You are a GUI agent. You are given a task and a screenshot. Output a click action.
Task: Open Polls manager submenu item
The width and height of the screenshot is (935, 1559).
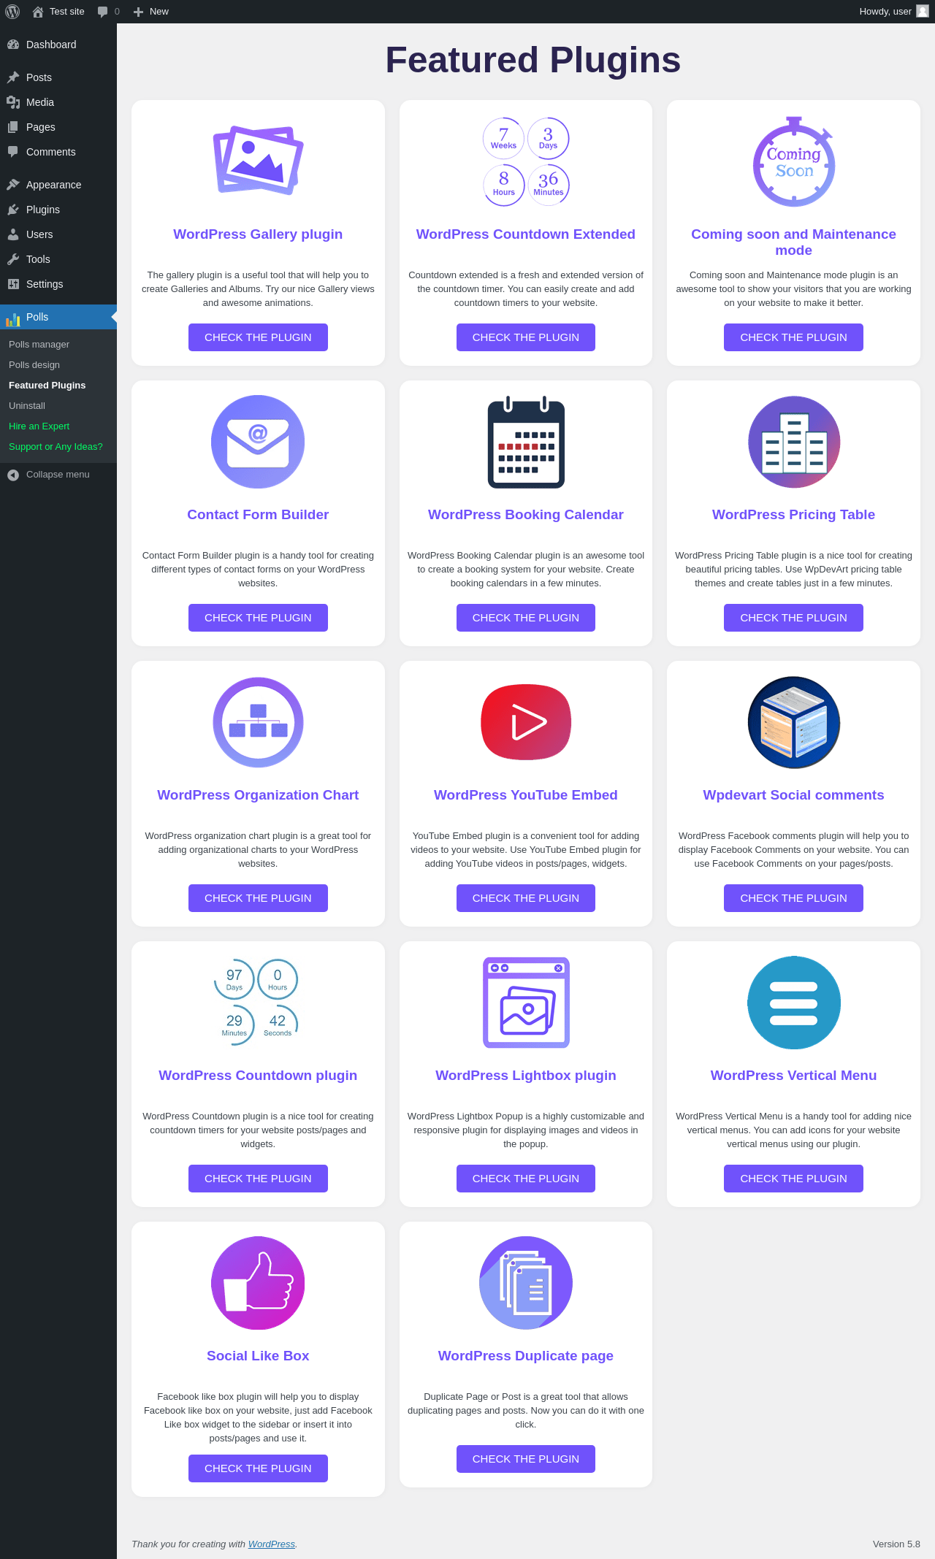pyautogui.click(x=39, y=345)
